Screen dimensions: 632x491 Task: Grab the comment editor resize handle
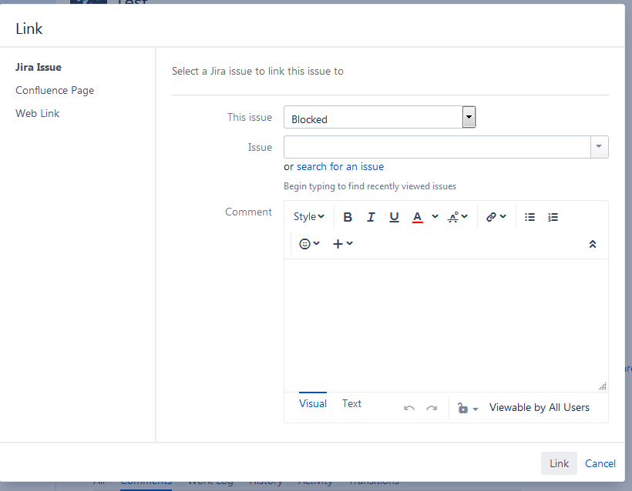pos(603,386)
